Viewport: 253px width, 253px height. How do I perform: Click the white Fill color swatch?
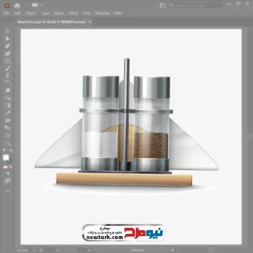click(x=6, y=157)
